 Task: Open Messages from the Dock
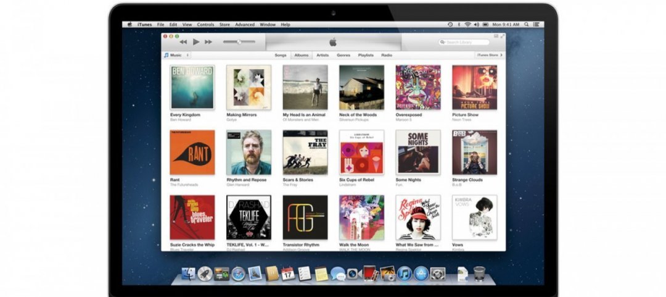338,274
